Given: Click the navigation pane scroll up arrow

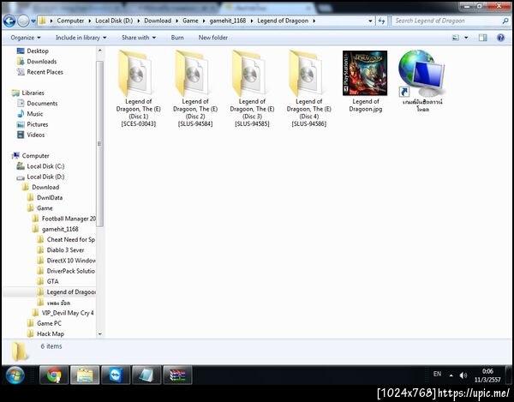Looking at the screenshot, I should tap(100, 51).
